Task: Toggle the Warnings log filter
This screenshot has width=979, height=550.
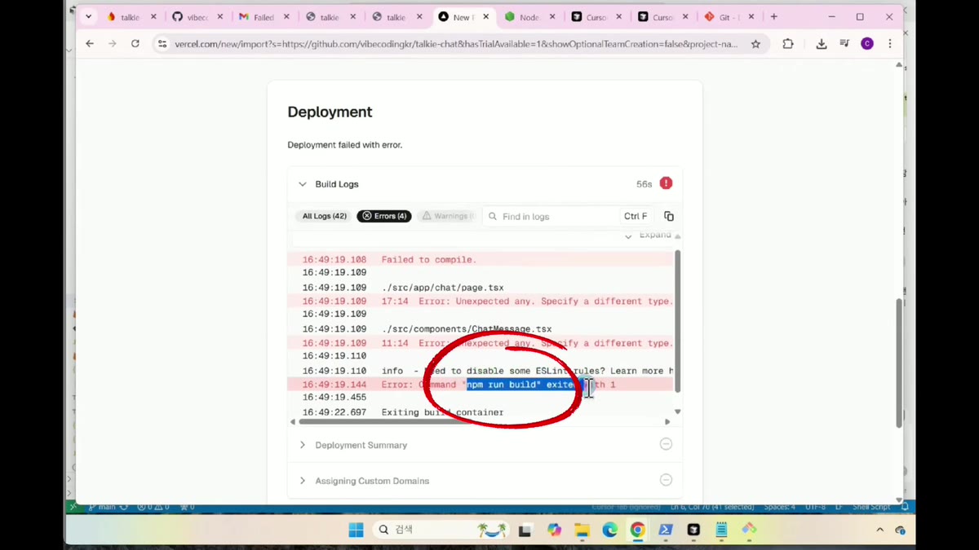Action: [449, 217]
